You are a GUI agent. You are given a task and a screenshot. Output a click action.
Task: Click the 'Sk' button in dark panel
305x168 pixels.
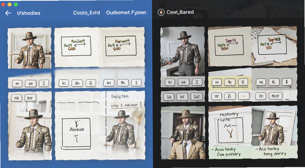pyautogui.click(x=169, y=97)
